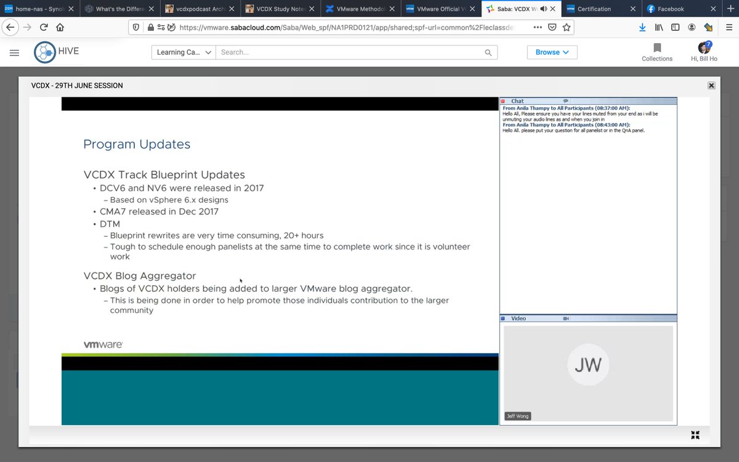Click the first Anila Thampy chat message header
The height and width of the screenshot is (462, 739).
[567, 108]
